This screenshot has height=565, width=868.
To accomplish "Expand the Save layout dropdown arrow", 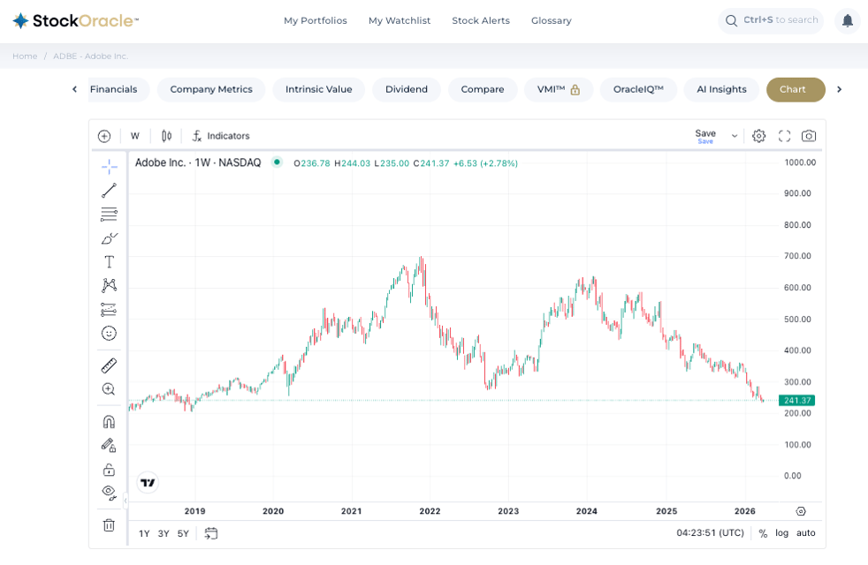I will [x=734, y=136].
